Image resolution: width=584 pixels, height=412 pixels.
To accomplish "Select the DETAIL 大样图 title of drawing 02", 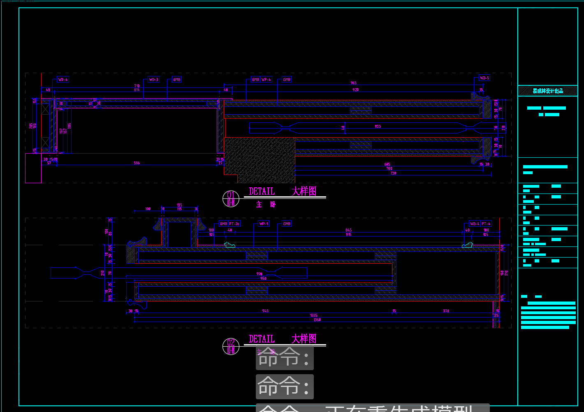I will 283,339.
